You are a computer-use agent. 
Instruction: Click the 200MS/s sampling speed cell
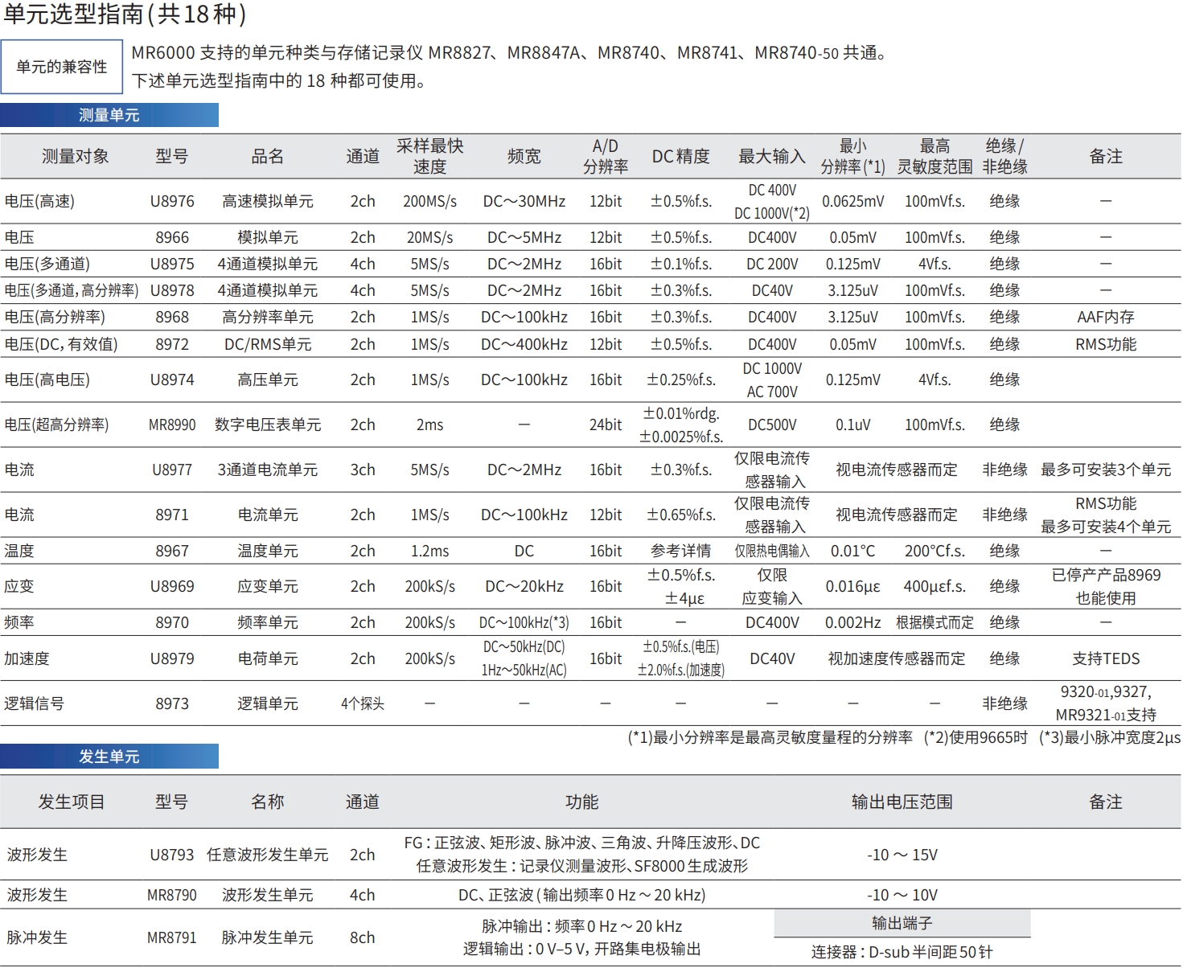(x=429, y=202)
